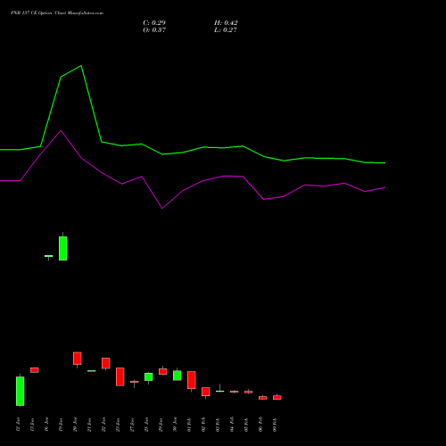This screenshot has height=446, width=446.
Task: Click the red candle above 20 Jan
Action: [x=78, y=359]
